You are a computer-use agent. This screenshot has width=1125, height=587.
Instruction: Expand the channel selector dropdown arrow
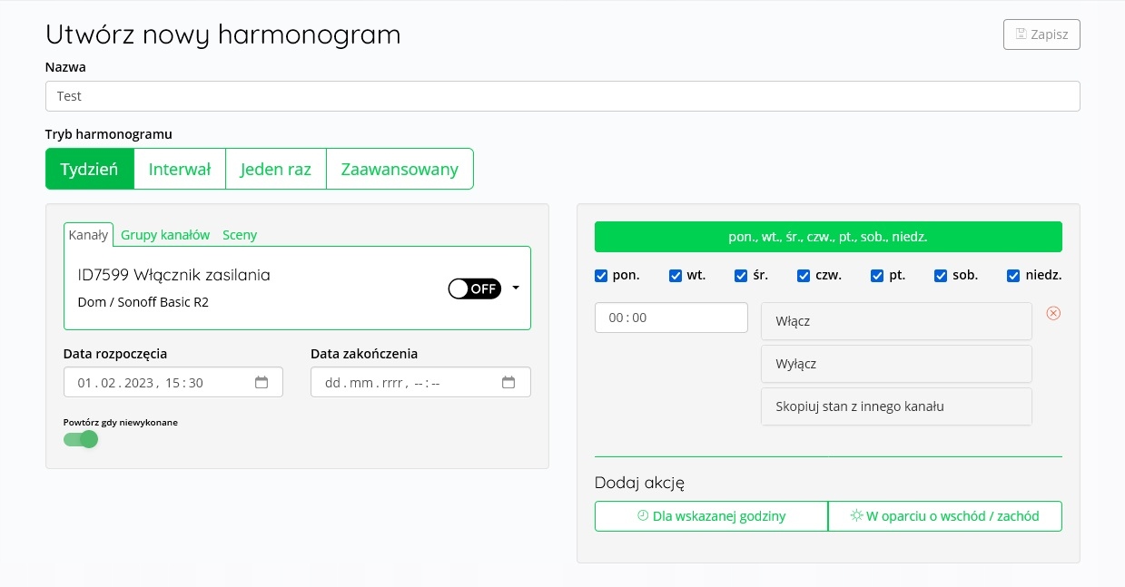pos(516,288)
